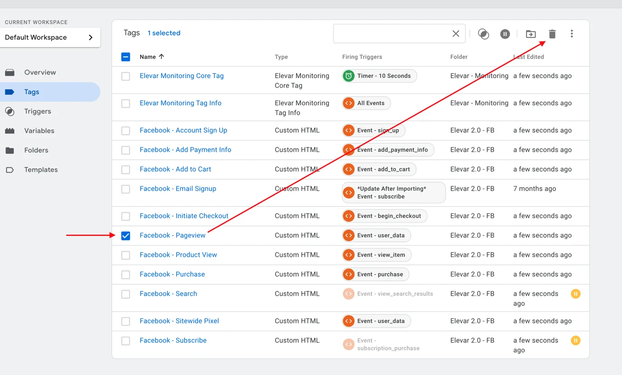This screenshot has width=622, height=375.
Task: Click Event - view_search_results trigger chip
Action: 388,294
